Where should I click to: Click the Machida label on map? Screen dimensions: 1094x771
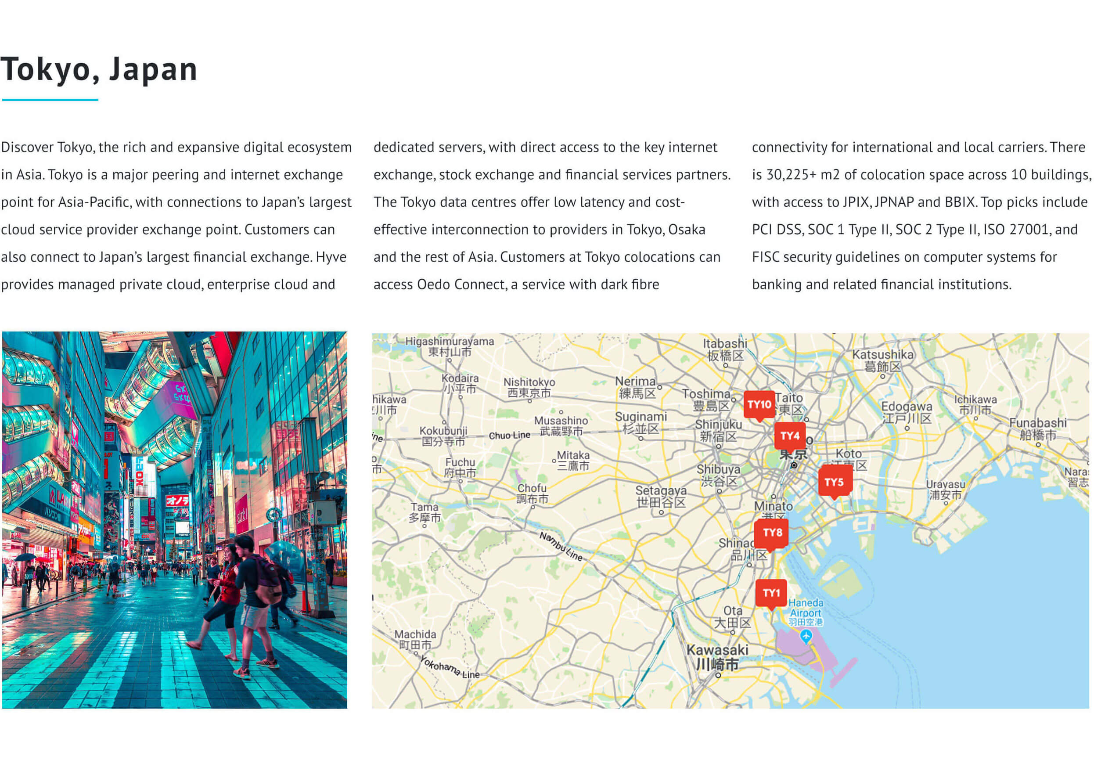[x=415, y=639]
